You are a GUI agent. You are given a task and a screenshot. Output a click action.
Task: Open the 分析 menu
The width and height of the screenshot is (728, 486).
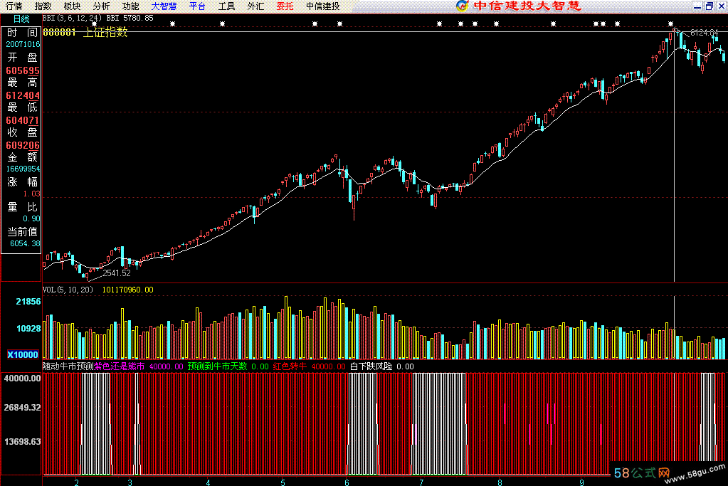(x=101, y=6)
